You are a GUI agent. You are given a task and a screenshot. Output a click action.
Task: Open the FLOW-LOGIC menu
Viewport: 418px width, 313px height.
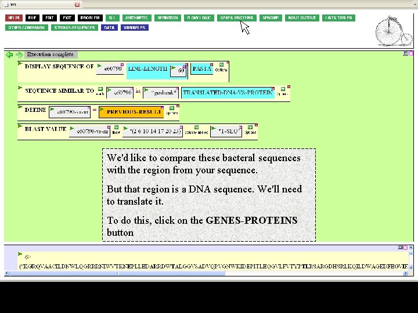(199, 18)
